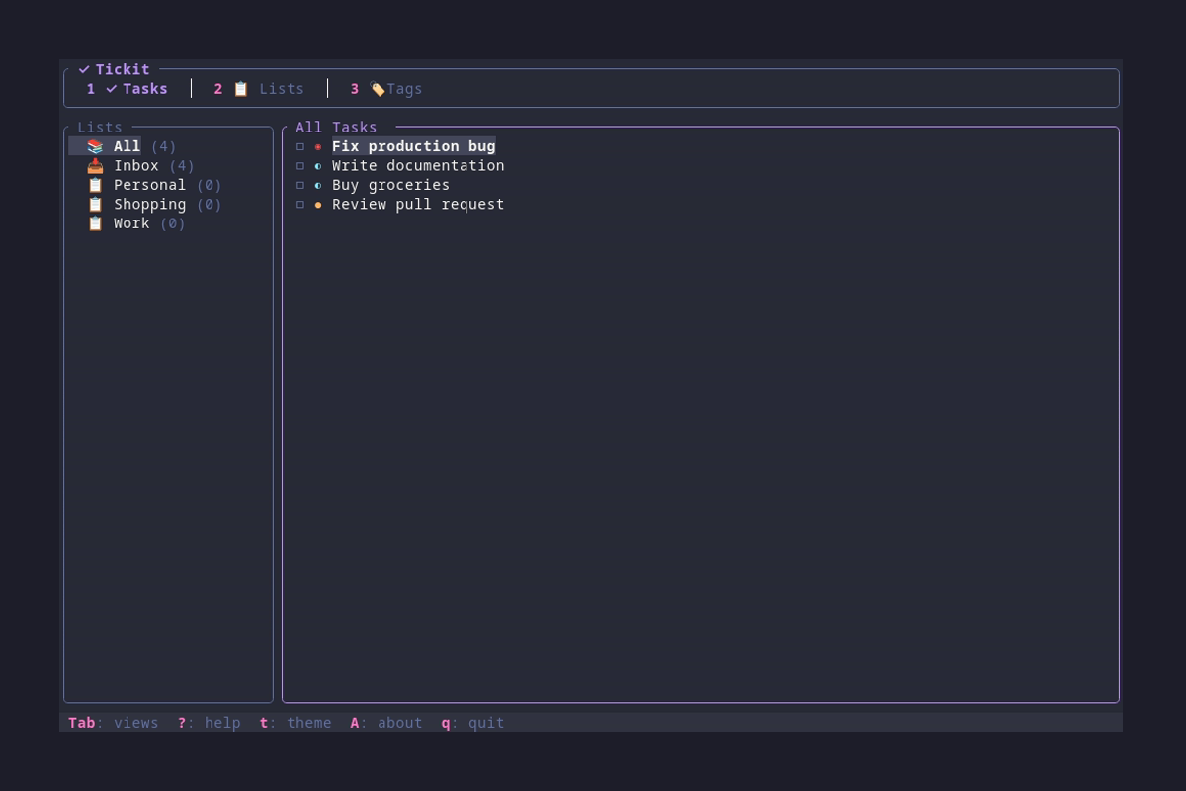1186x791 pixels.
Task: Mark Buy groceries as complete
Action: [300, 185]
